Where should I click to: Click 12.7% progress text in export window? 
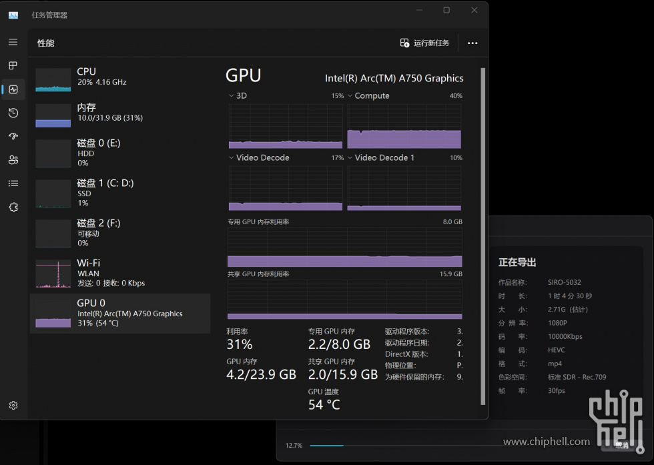click(294, 446)
